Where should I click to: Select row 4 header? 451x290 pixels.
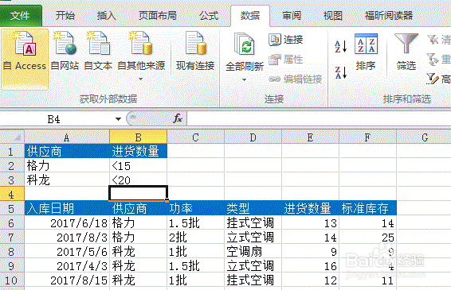pyautogui.click(x=11, y=194)
